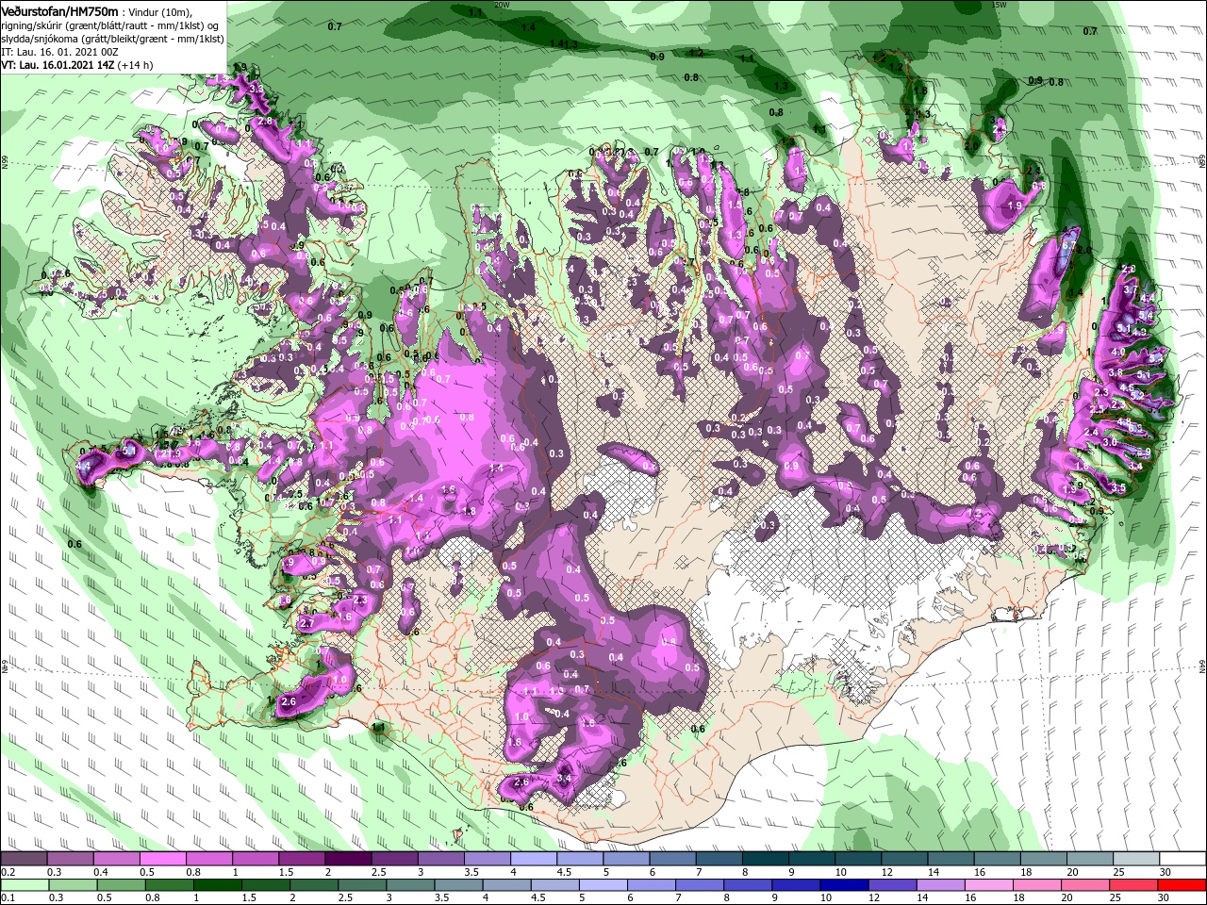
Task: Click the Veðurstofan/HM750m title text
Action: click(59, 10)
